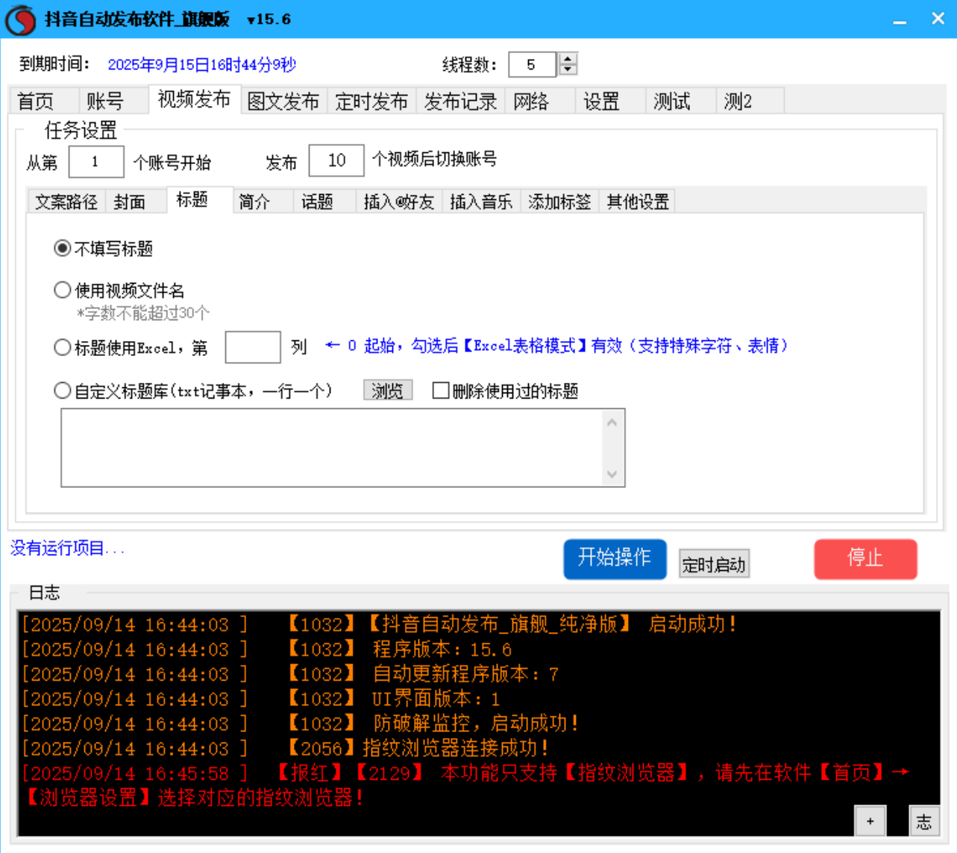Decrease 线程数 with the down arrow
The width and height of the screenshot is (957, 853).
566,70
